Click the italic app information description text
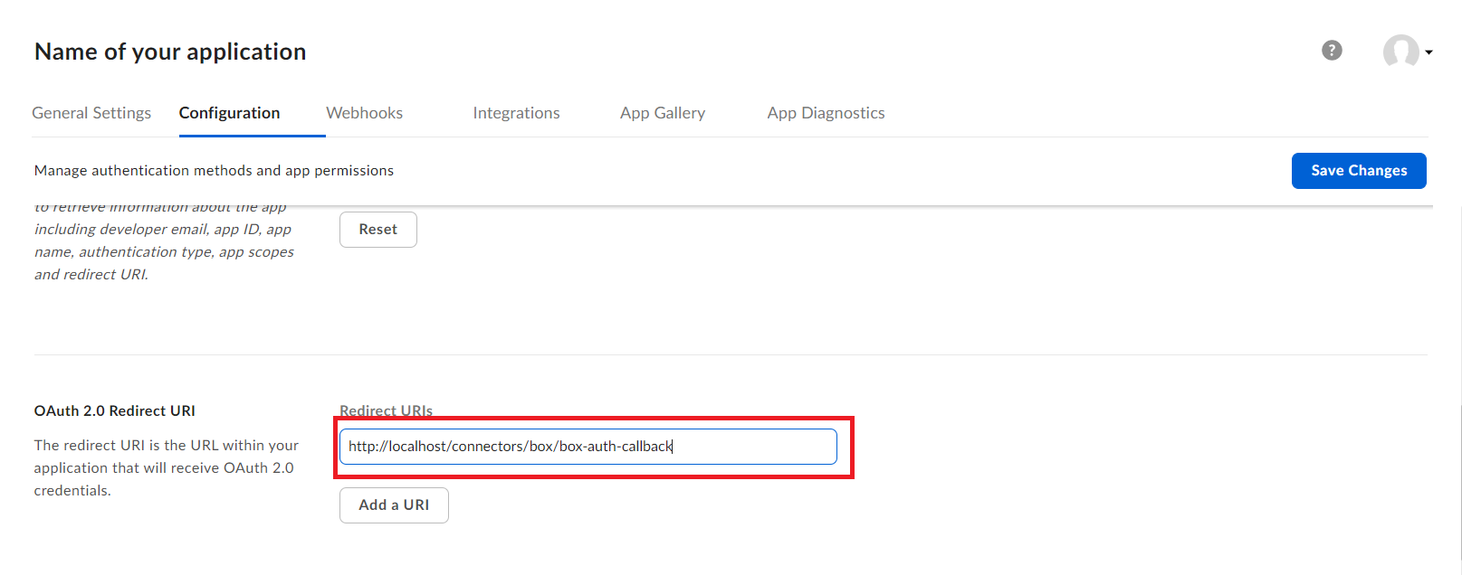This screenshot has width=1462, height=575. (x=164, y=252)
